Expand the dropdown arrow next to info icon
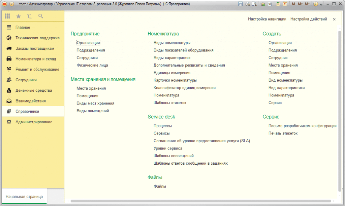The height and width of the screenshot is (206, 345). (x=321, y=4)
